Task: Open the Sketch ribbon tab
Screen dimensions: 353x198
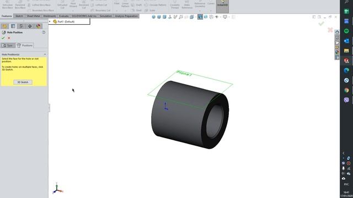Action: [19, 16]
